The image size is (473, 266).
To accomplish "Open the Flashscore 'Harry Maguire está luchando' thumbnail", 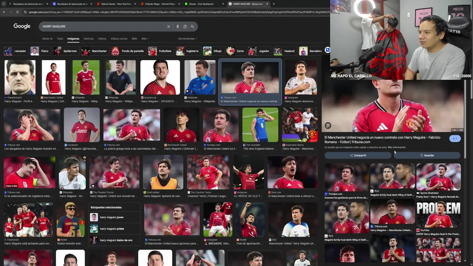I will tap(28, 219).
